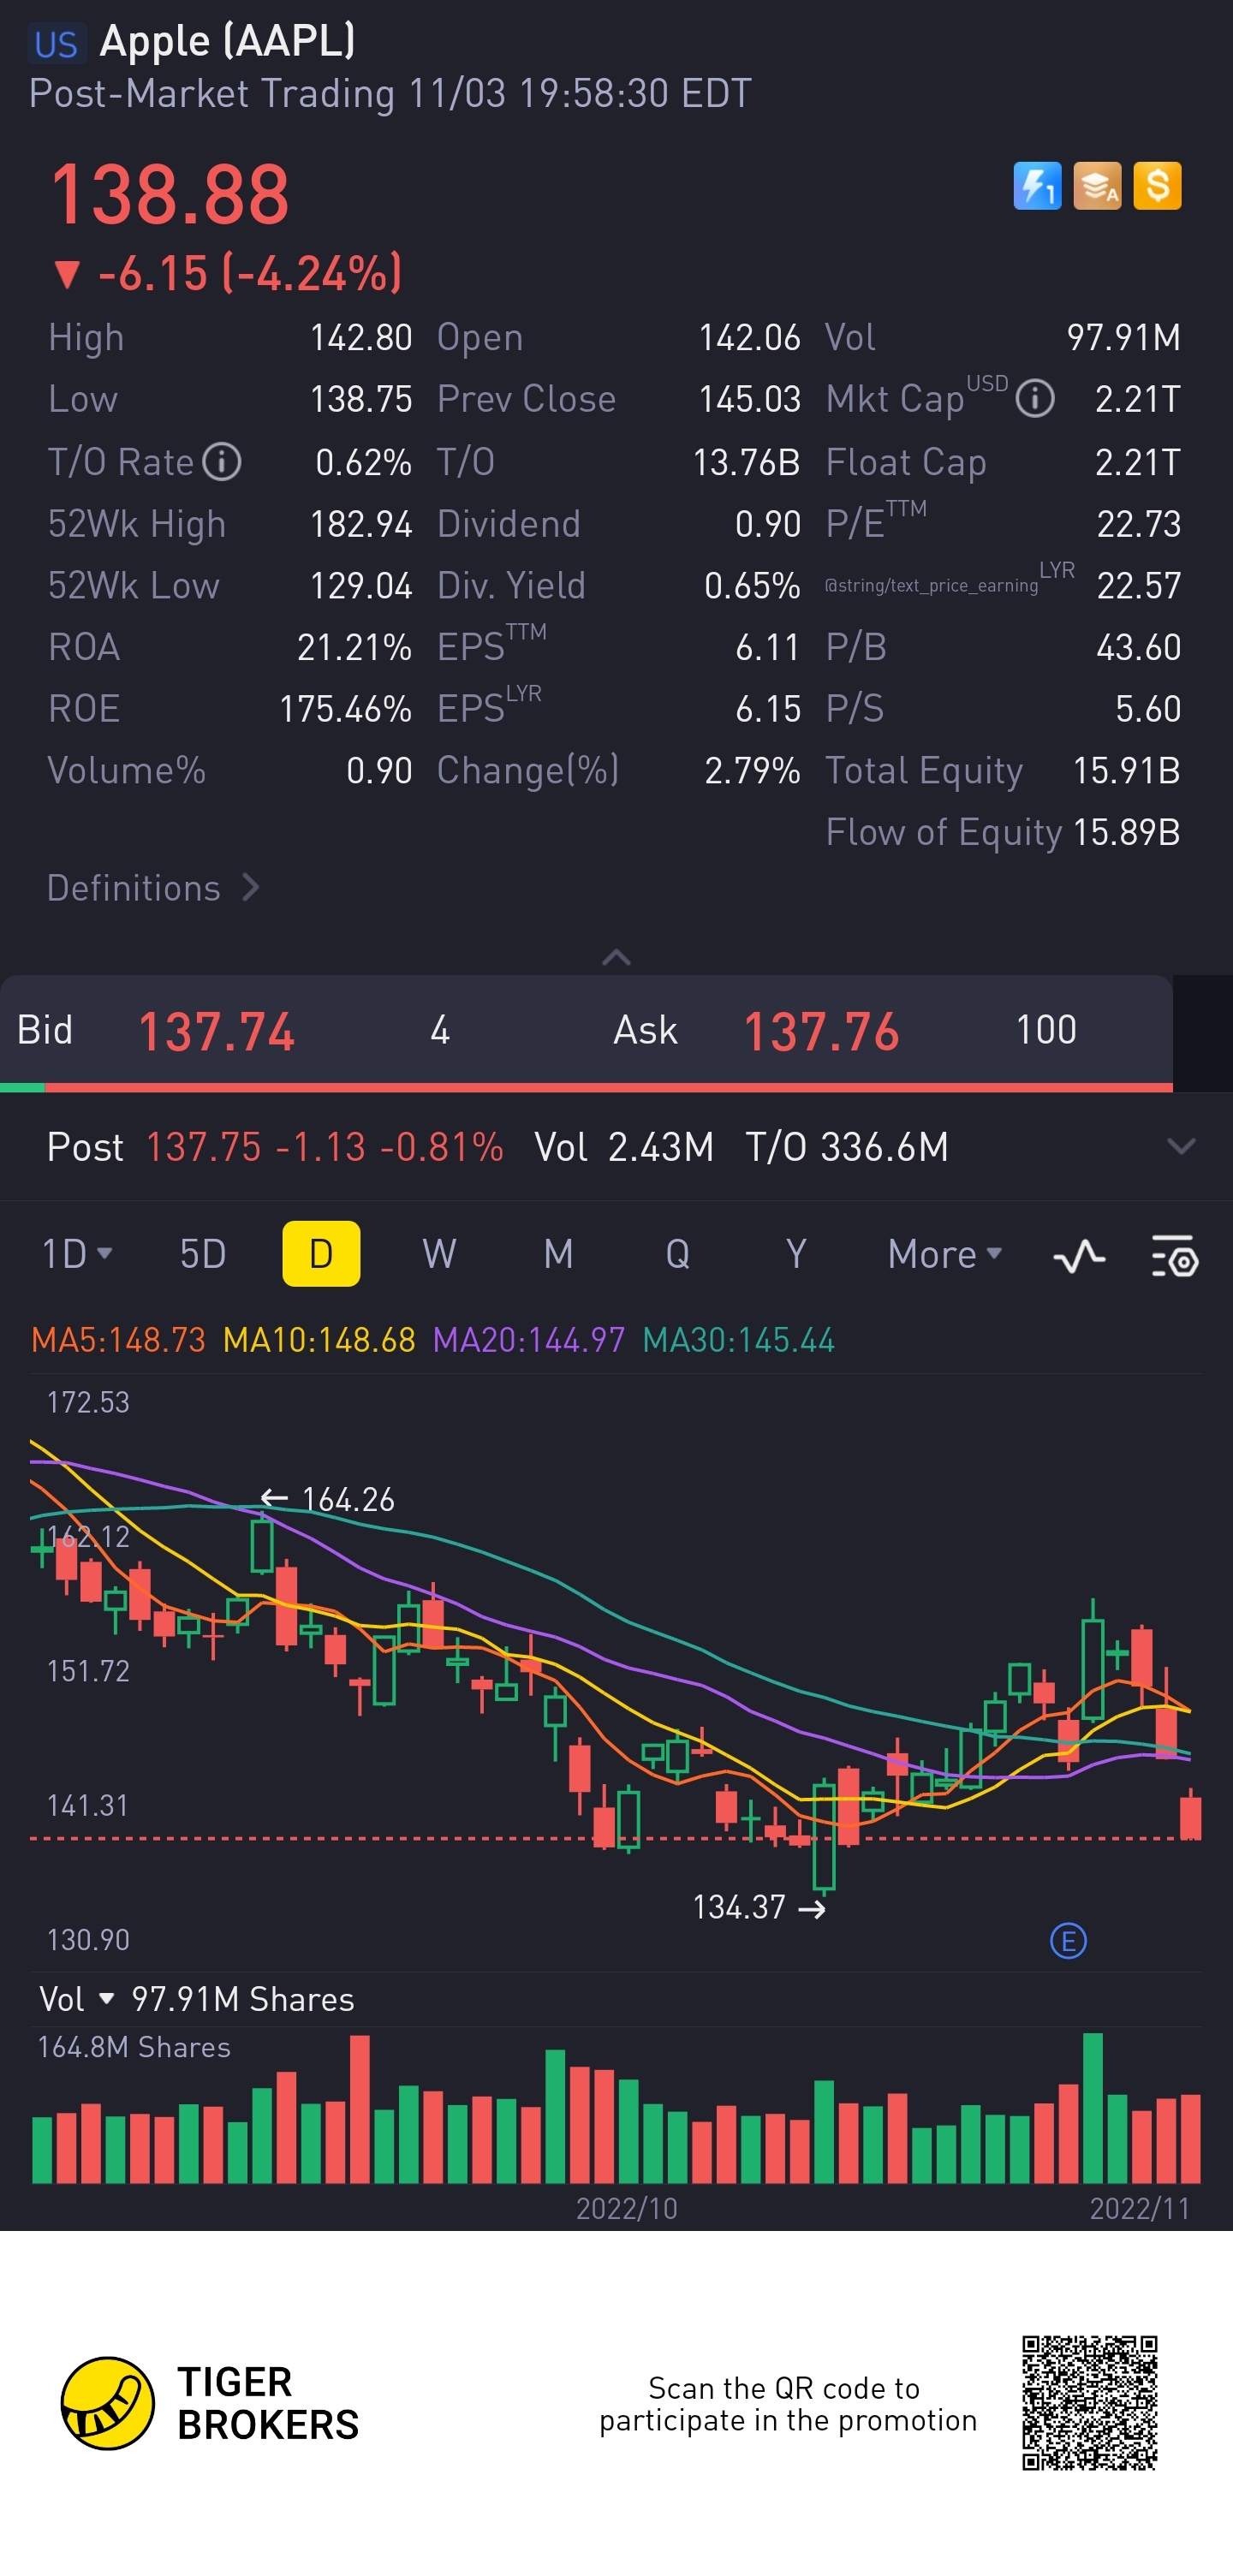Switch to W weekly chart tab

[x=439, y=1254]
